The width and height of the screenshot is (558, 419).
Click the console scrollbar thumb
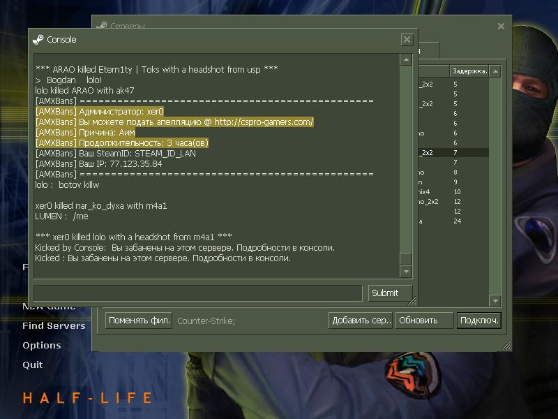tap(406, 258)
